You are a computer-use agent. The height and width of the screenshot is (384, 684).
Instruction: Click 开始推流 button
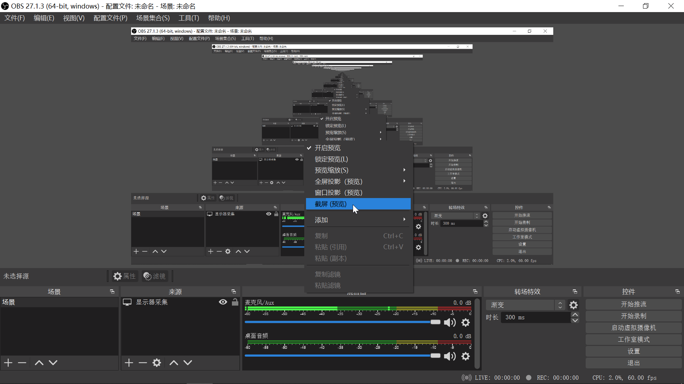pos(633,304)
